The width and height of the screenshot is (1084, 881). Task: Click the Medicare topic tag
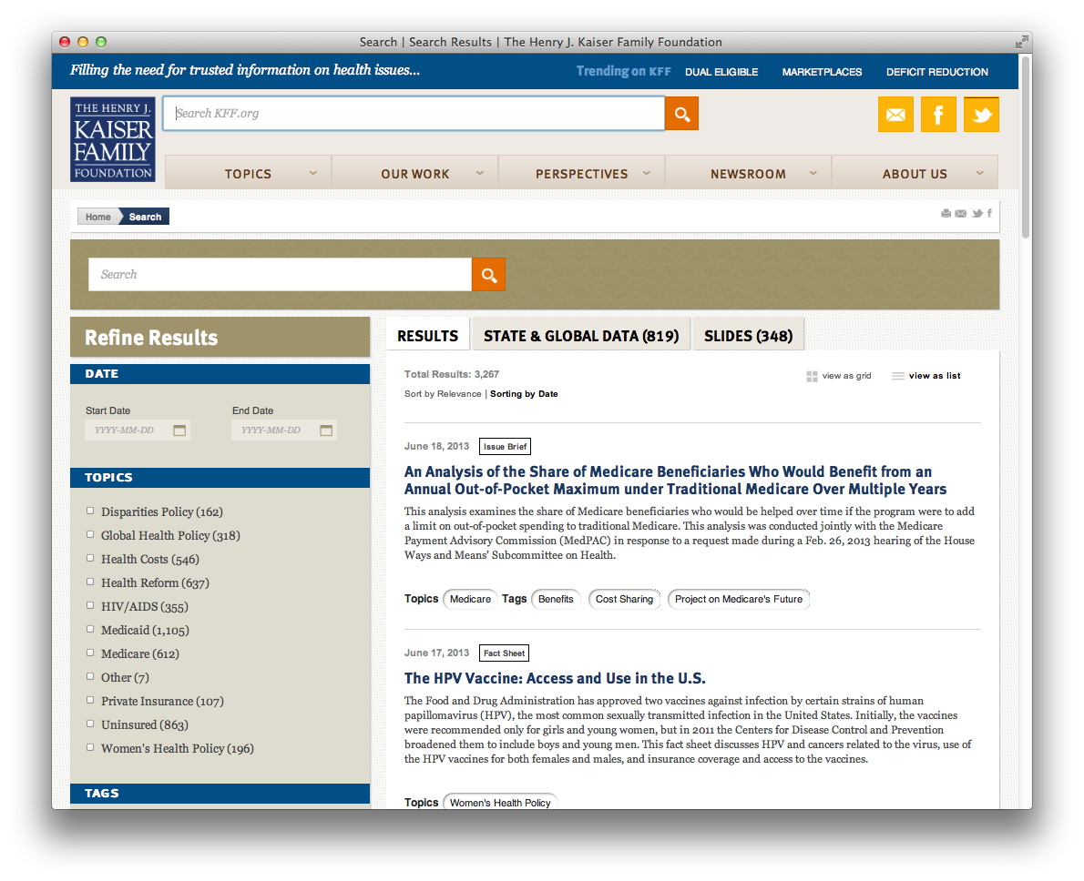coord(470,599)
